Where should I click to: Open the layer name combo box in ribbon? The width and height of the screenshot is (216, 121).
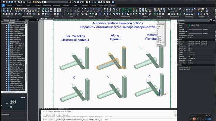pos(32,9)
